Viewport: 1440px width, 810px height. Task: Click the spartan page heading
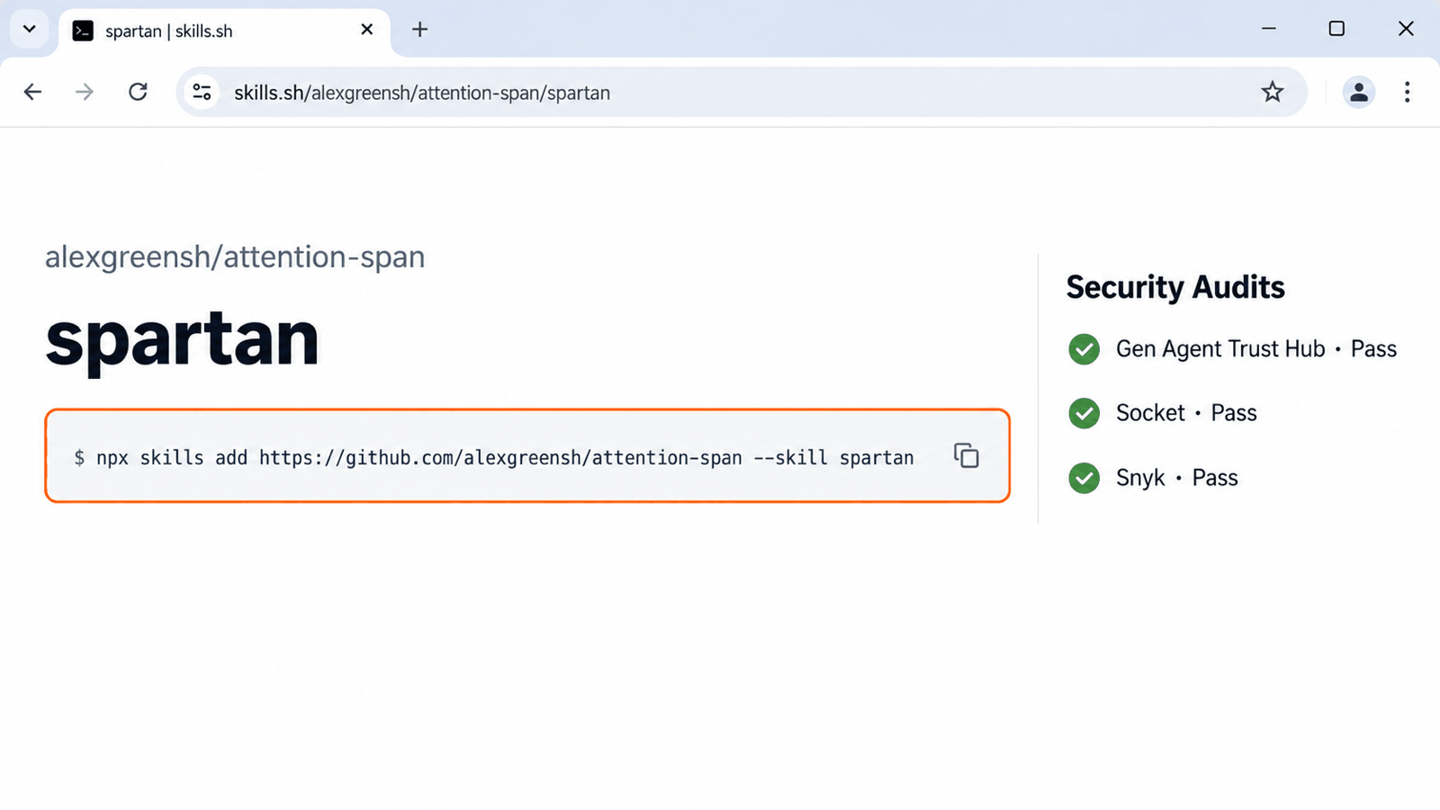click(182, 342)
